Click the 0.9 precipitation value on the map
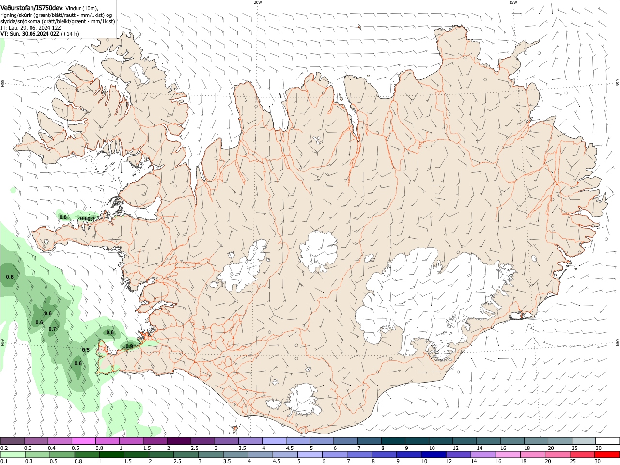The image size is (620, 465). 129,346
